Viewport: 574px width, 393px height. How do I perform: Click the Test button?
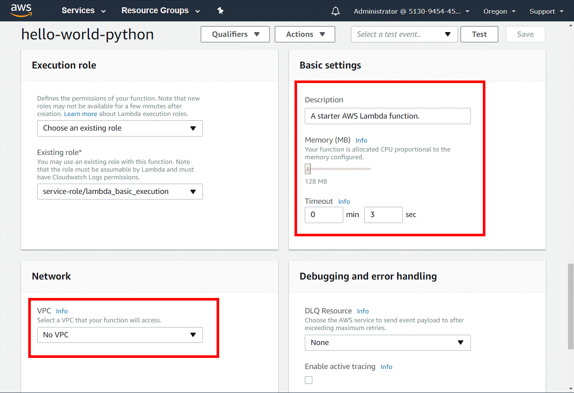pyautogui.click(x=479, y=34)
